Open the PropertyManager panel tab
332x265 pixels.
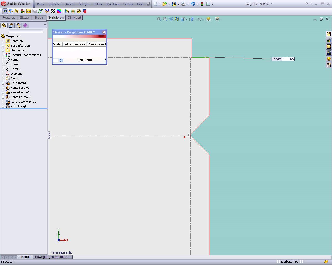pyautogui.click(x=11, y=25)
